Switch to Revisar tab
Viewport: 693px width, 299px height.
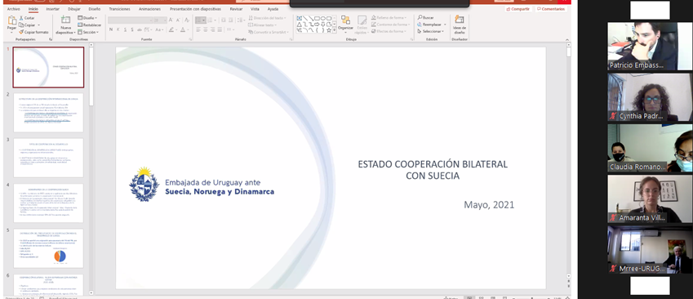pyautogui.click(x=236, y=9)
